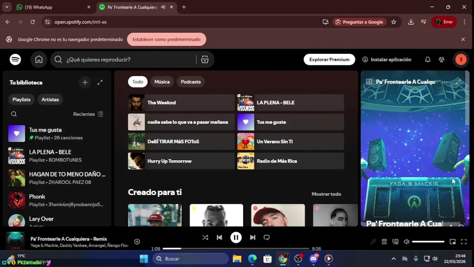This screenshot has height=267, width=474.
Task: Open Radio de Más Rica card
Action: (291, 161)
